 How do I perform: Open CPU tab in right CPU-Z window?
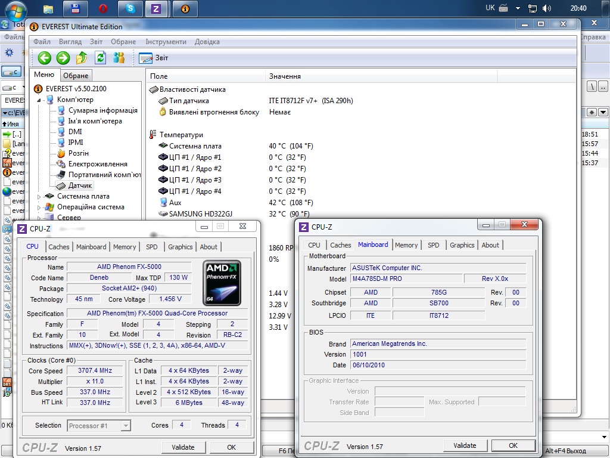coord(314,245)
